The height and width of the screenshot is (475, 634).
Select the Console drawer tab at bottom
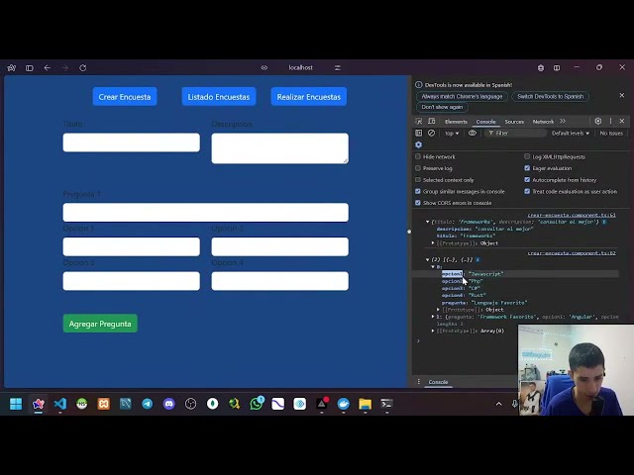(x=438, y=382)
